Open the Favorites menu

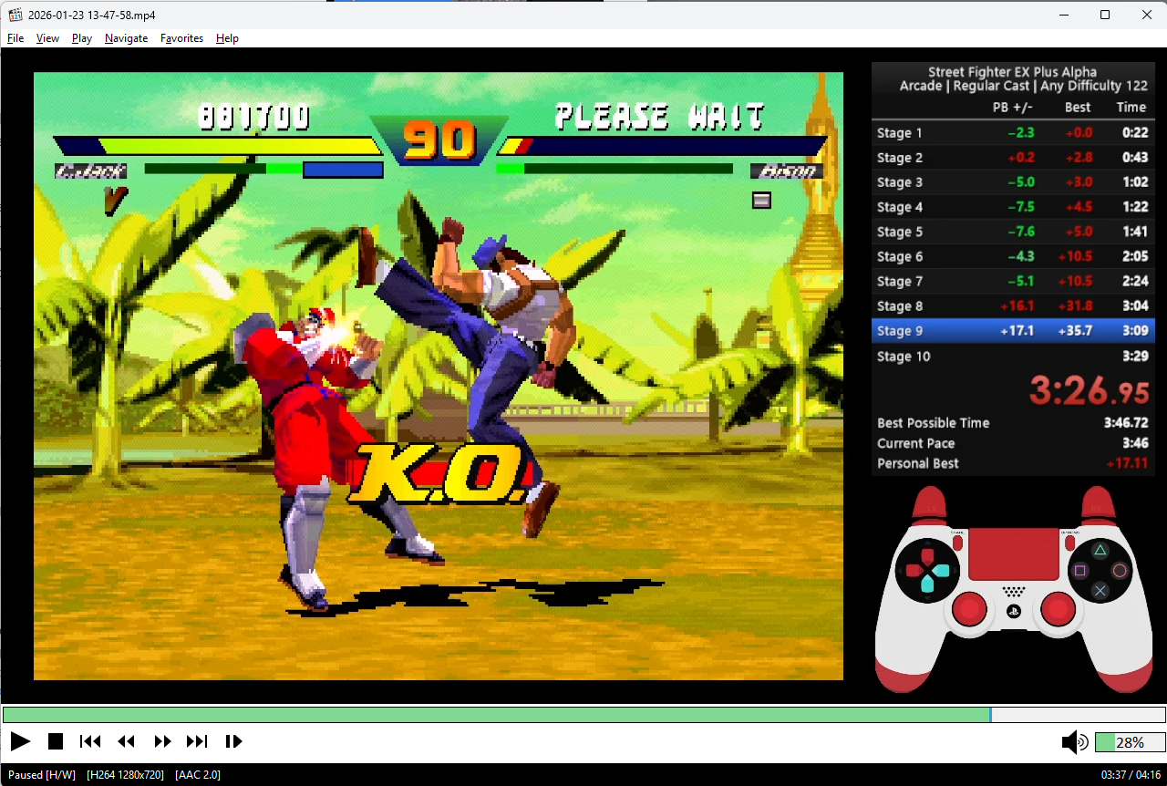pyautogui.click(x=181, y=38)
